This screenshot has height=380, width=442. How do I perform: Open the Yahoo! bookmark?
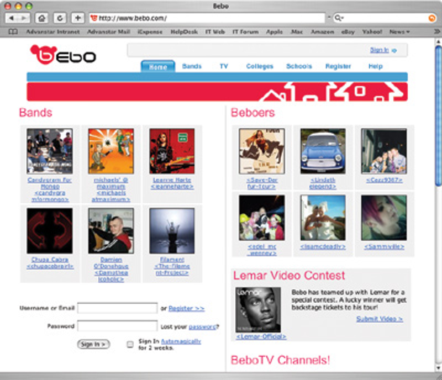(372, 32)
